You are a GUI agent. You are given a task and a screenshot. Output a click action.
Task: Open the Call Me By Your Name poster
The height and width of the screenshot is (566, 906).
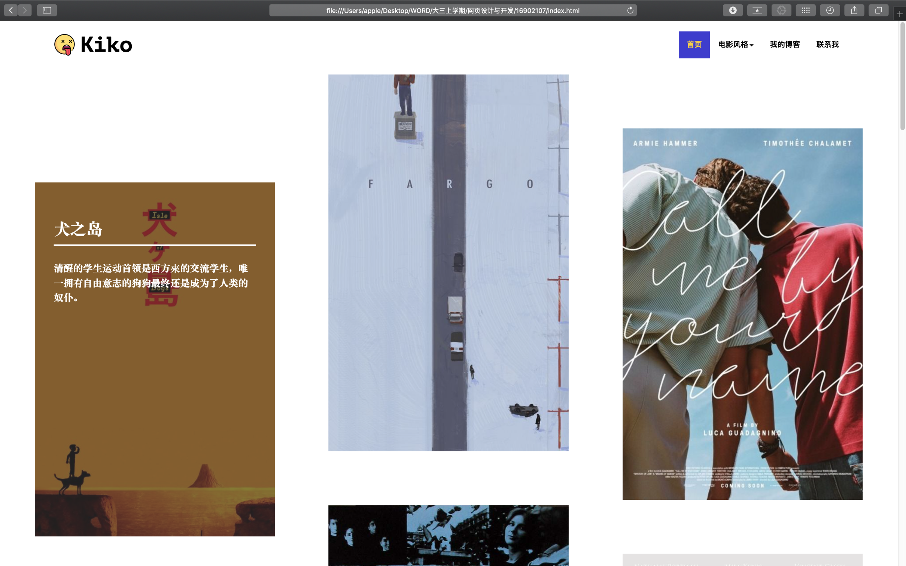(742, 314)
